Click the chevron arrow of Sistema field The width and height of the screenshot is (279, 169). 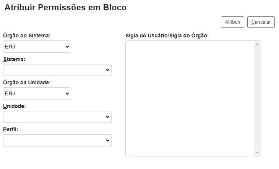pos(107,70)
